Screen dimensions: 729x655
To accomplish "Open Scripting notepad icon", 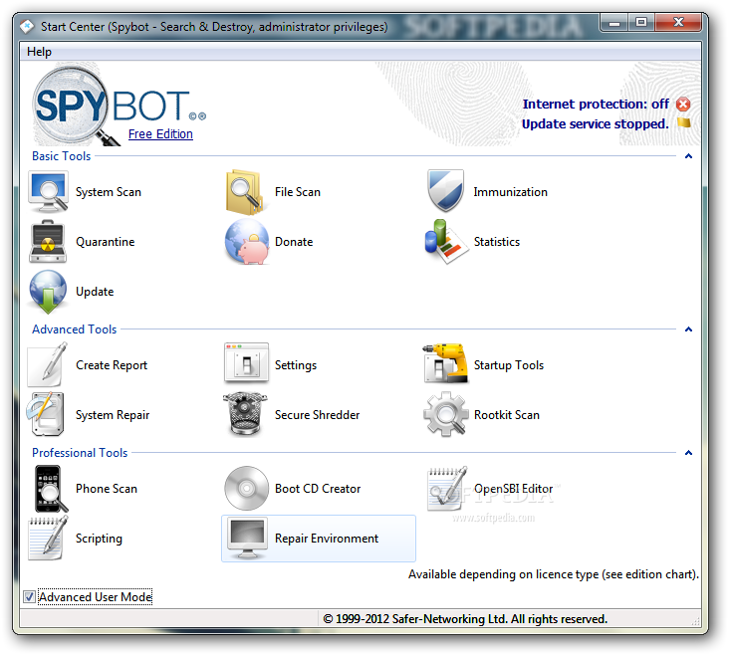I will tap(48, 538).
